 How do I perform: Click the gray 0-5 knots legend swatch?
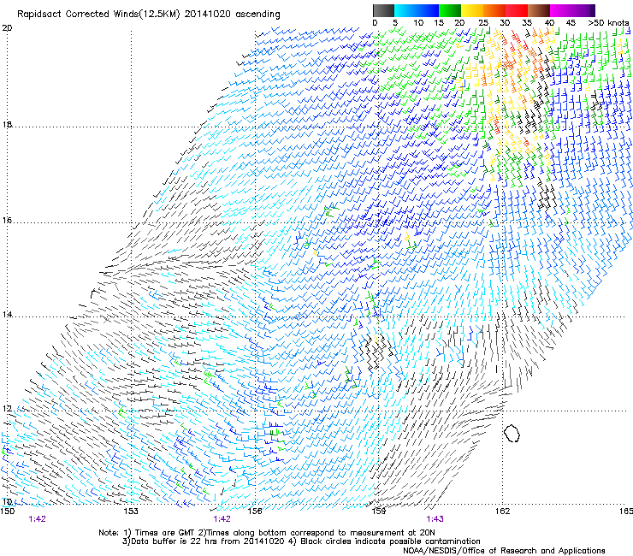tap(383, 10)
